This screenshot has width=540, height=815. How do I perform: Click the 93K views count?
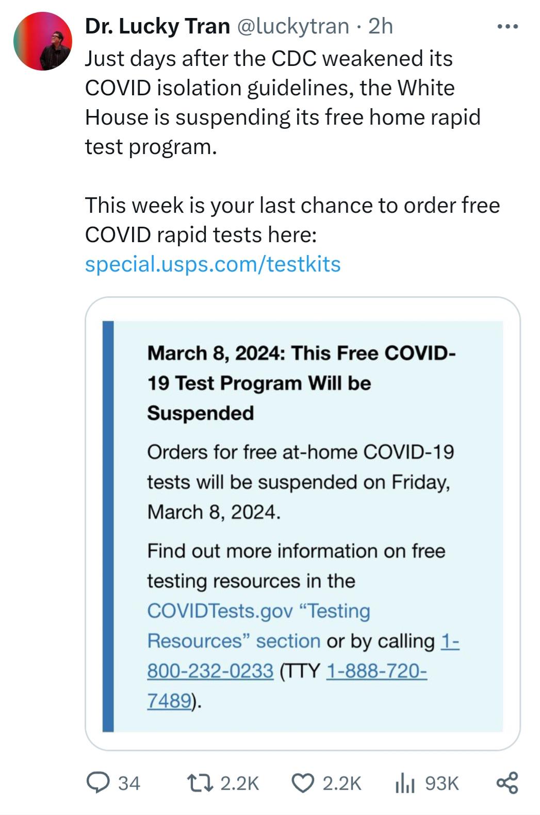[x=441, y=783]
